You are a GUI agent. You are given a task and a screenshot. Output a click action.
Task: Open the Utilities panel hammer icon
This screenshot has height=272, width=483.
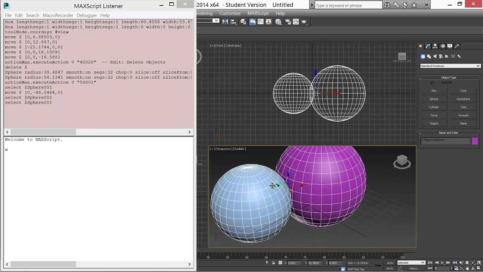[457, 46]
